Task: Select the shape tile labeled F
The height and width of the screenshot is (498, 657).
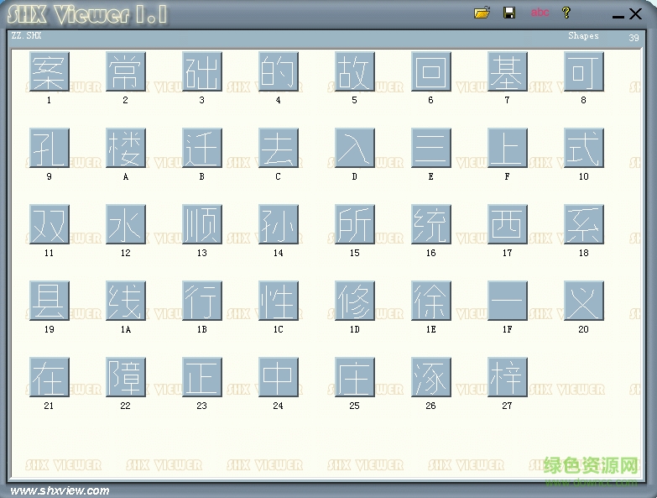Action: click(507, 149)
